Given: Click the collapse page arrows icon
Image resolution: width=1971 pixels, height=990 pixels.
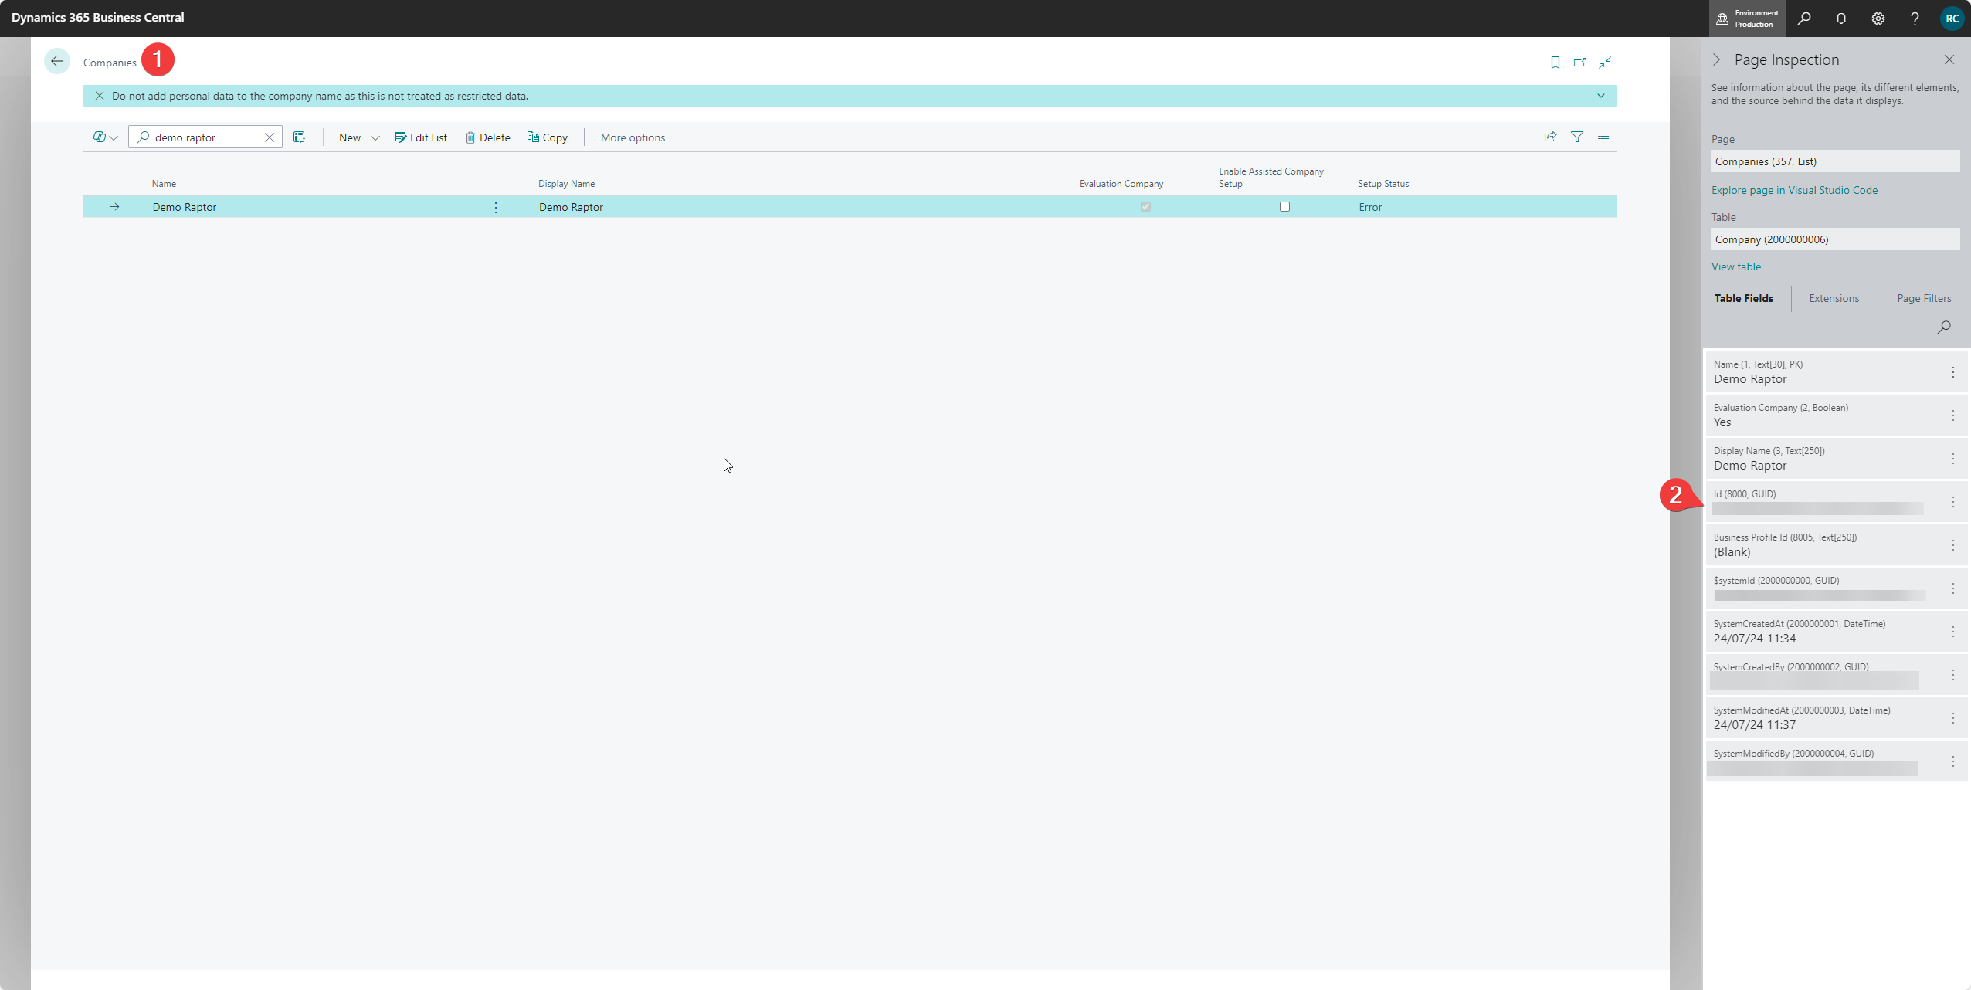Looking at the screenshot, I should (1605, 63).
